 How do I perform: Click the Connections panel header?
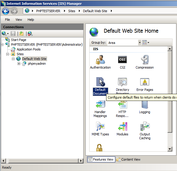[x=42, y=27]
